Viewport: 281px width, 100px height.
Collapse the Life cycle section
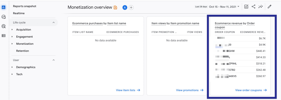coord(54,23)
